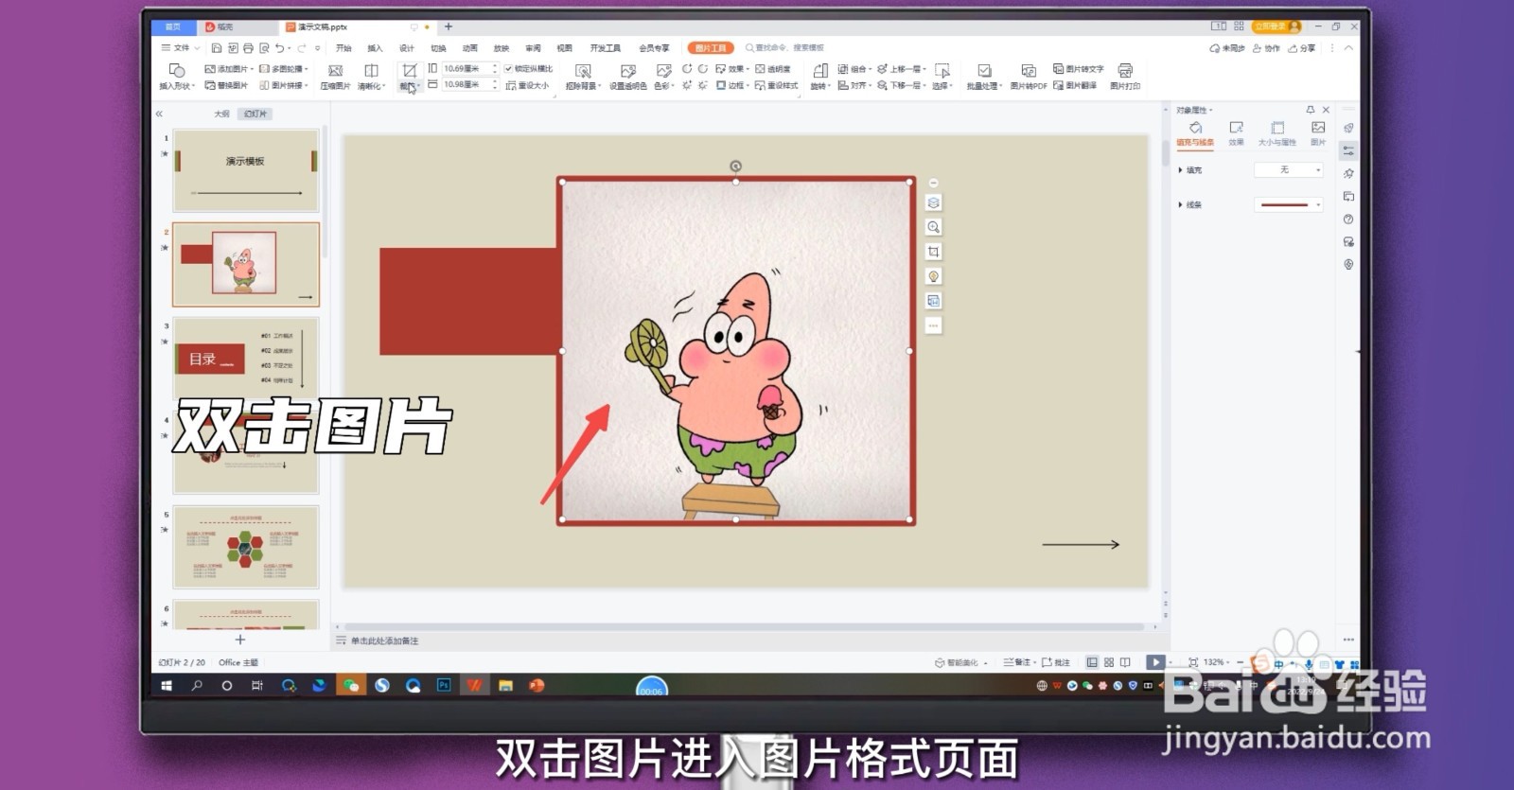Click 图片转文字 picture-to-text button
This screenshot has height=790, width=1514.
[1079, 69]
